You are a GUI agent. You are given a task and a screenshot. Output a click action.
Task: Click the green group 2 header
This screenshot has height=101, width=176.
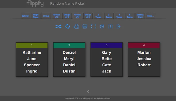pyautogui.click(x=69, y=45)
